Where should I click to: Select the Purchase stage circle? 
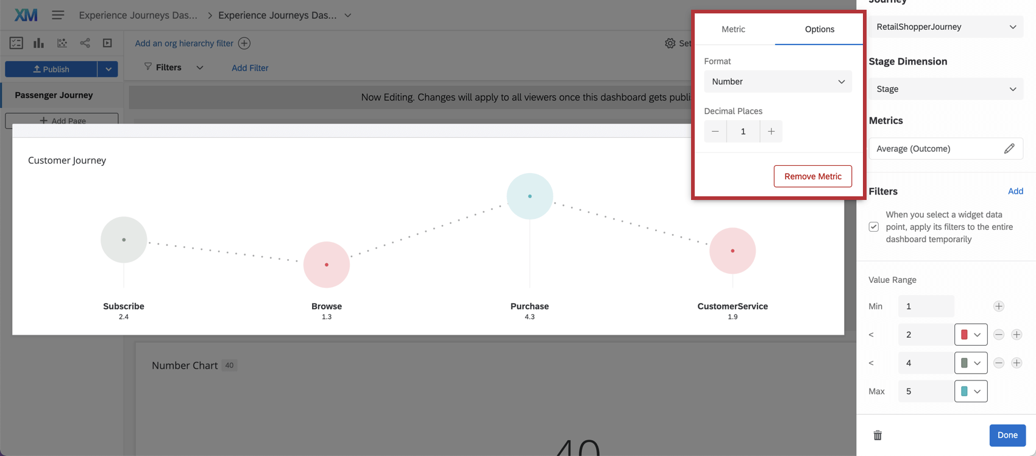point(530,196)
